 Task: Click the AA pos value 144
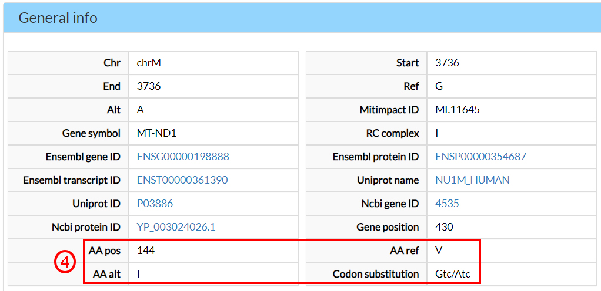coord(146,251)
